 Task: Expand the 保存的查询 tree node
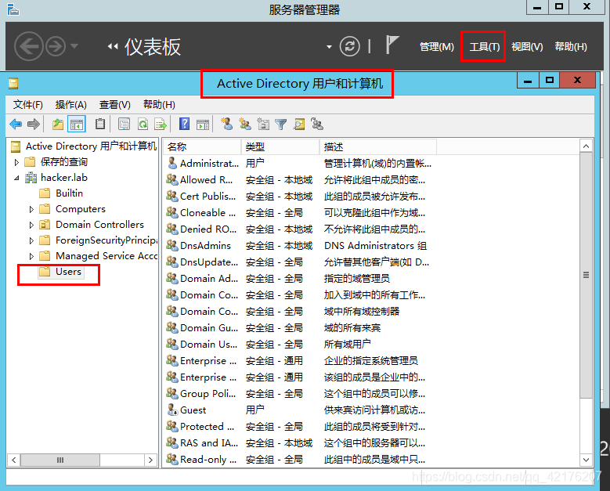[x=16, y=162]
